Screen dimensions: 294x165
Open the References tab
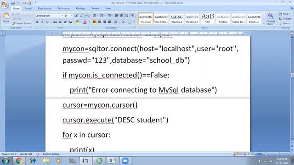[63, 8]
